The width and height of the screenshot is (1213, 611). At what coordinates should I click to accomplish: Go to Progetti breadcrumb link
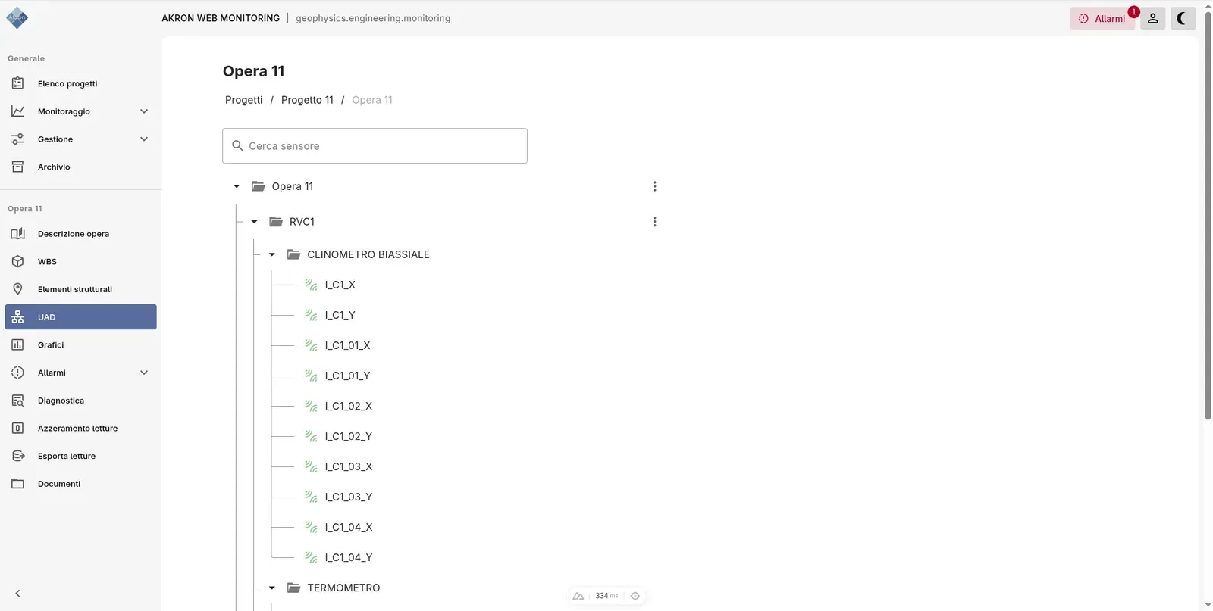(243, 100)
